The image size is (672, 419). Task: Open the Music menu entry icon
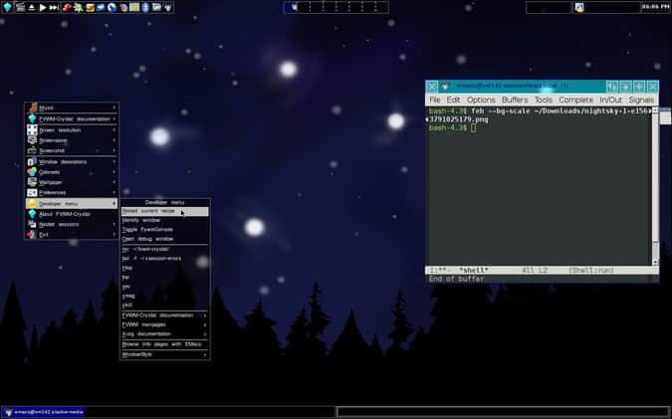tap(32, 107)
